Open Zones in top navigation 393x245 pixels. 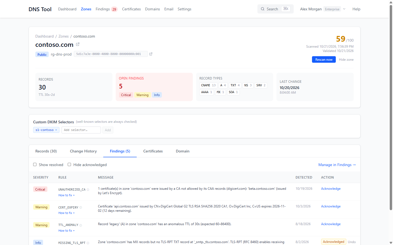click(86, 9)
